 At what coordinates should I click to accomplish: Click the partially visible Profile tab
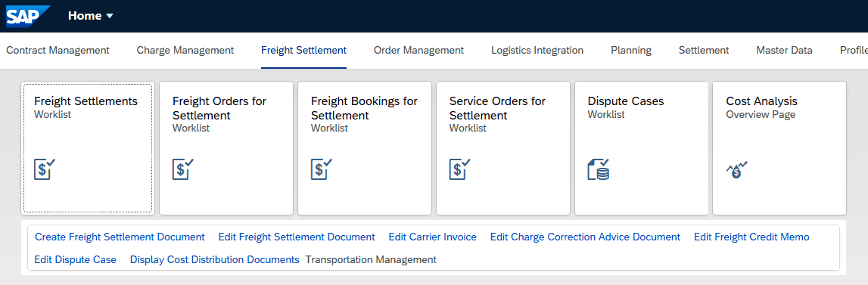tap(854, 51)
